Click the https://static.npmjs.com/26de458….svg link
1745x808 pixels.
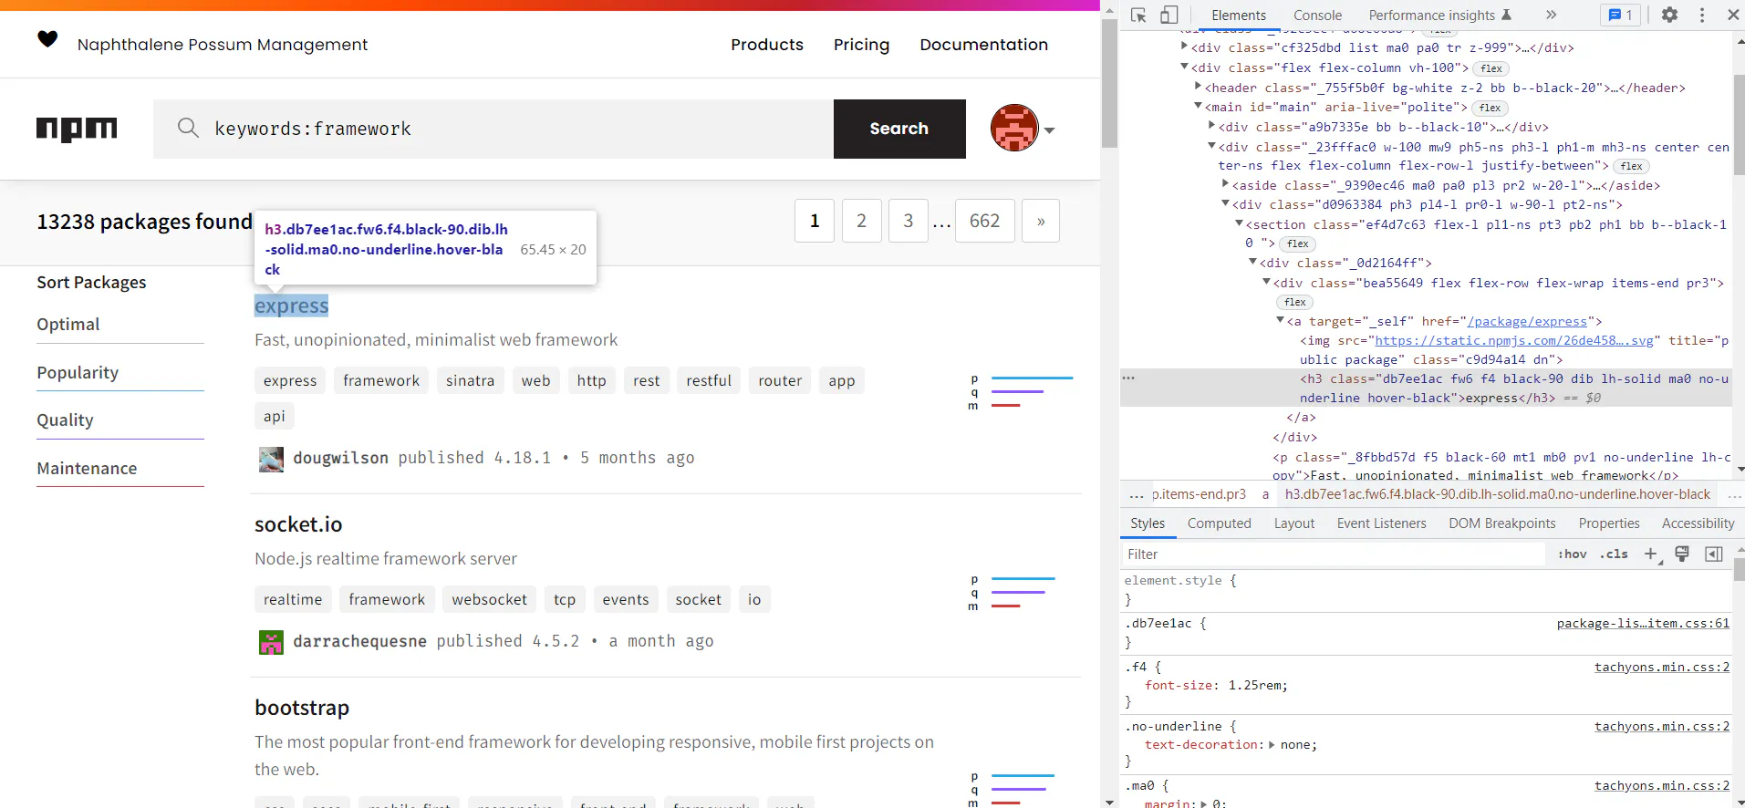tap(1514, 340)
